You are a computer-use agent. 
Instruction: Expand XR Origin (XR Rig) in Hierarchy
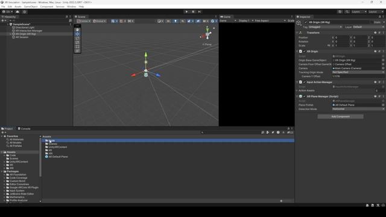click(x=10, y=34)
